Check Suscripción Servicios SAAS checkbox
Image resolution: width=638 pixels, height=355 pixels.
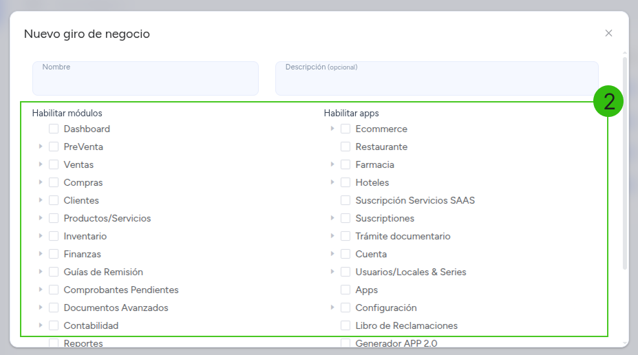click(345, 200)
